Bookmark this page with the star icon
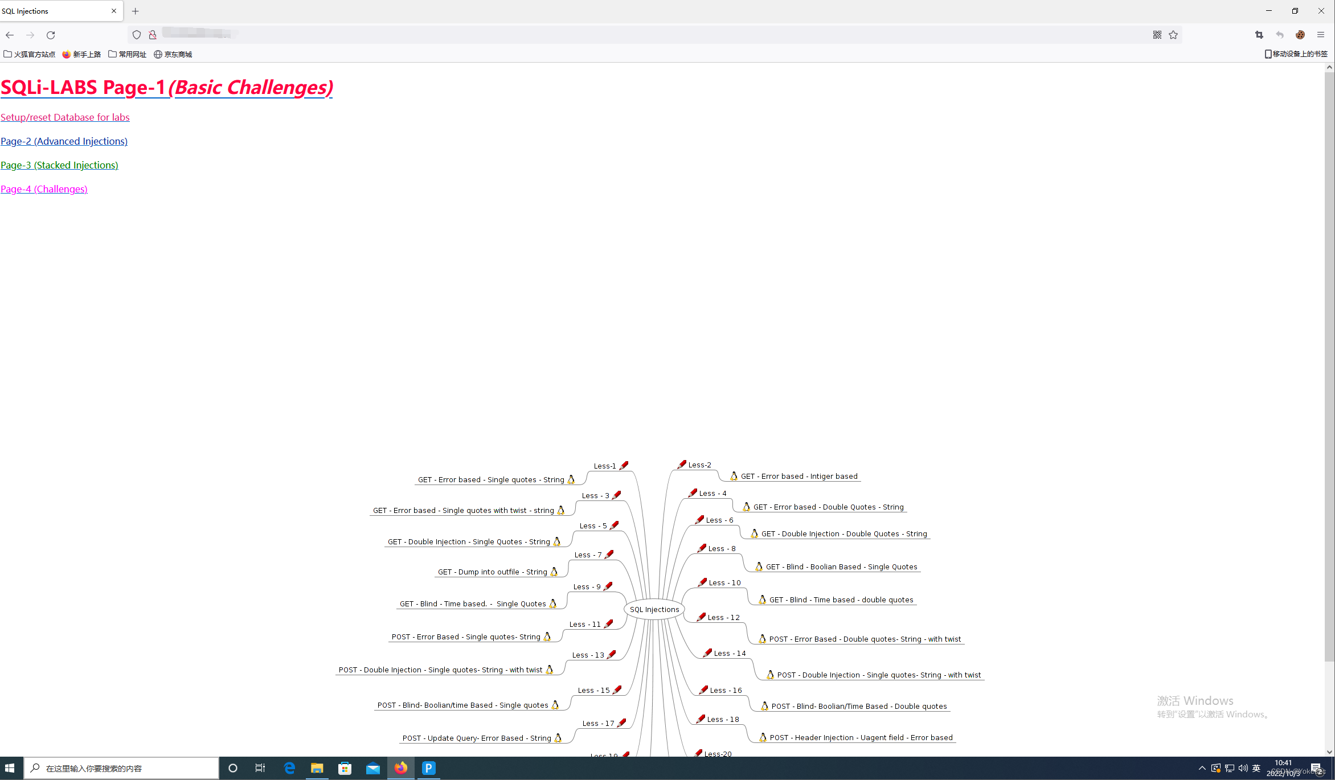 pyautogui.click(x=1173, y=35)
